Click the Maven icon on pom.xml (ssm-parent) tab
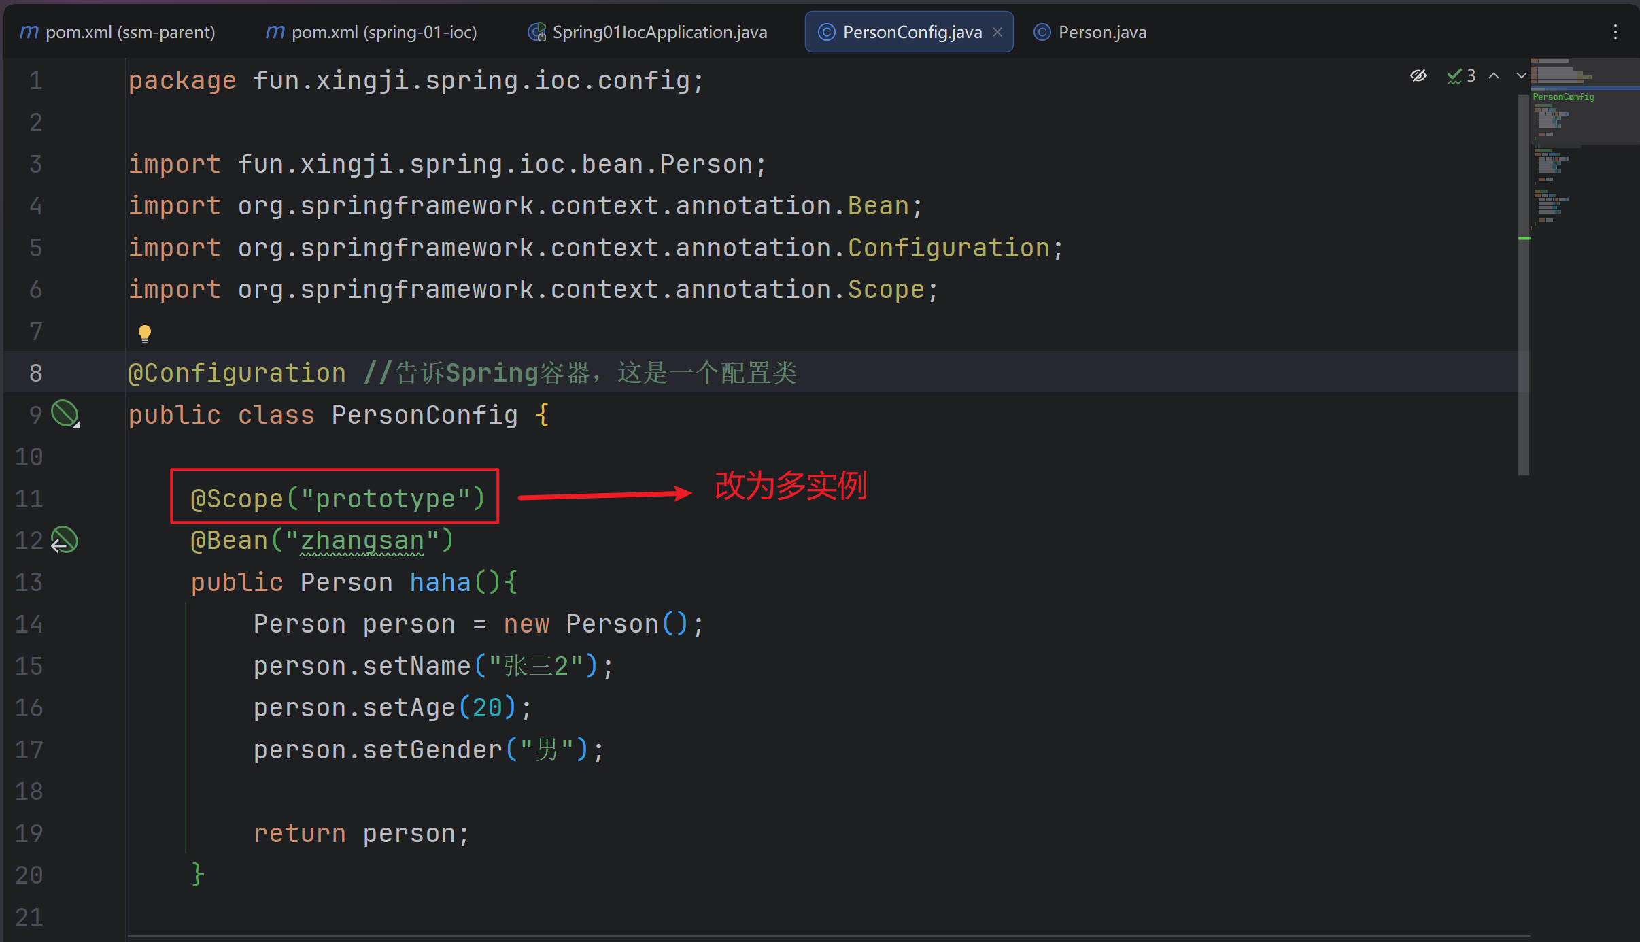This screenshot has height=942, width=1640. [x=29, y=32]
